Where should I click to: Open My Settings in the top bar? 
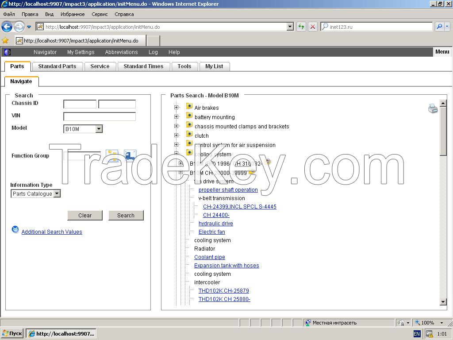(81, 52)
